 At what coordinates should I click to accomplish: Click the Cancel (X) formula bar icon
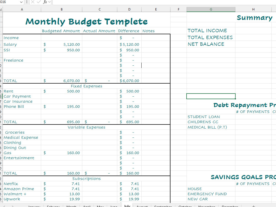click(33, 2)
